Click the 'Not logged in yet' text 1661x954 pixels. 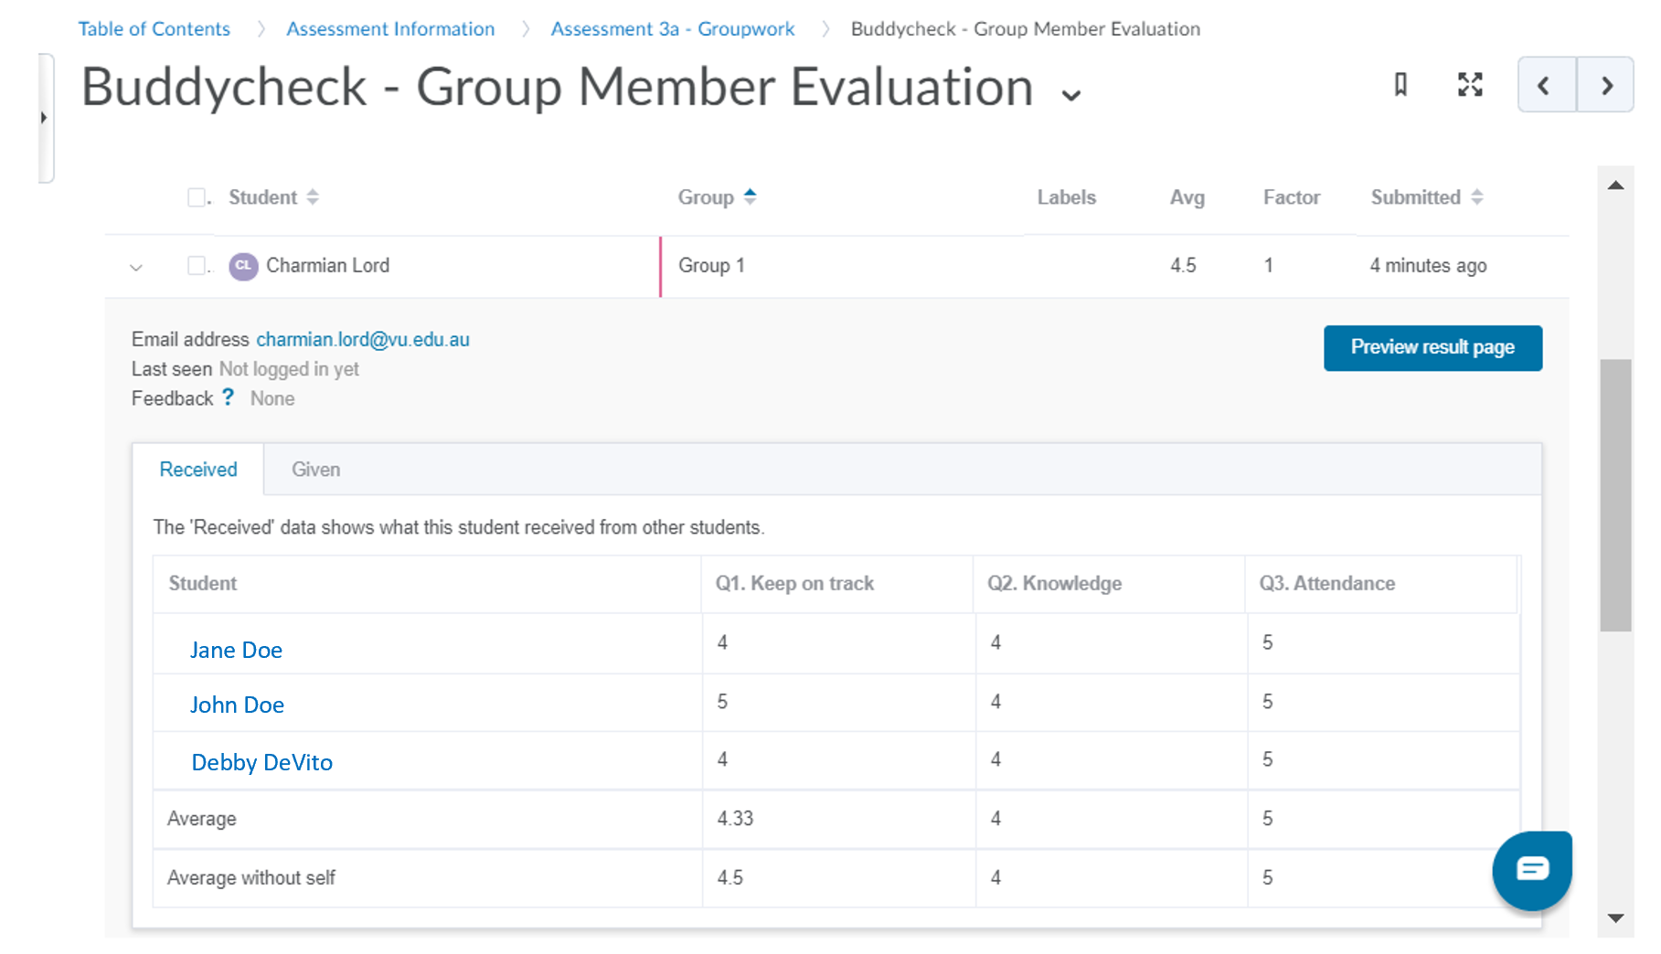tap(289, 369)
